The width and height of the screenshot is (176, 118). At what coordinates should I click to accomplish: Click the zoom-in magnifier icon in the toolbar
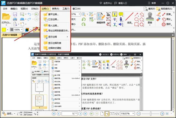click(84, 14)
